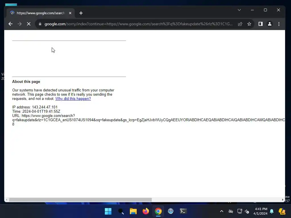View site information via lock icon

tap(40, 24)
